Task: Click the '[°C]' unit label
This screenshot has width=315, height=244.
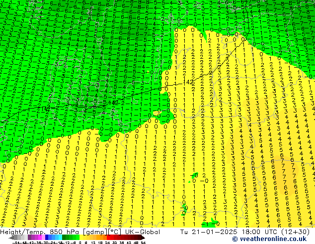Action: 115,232
